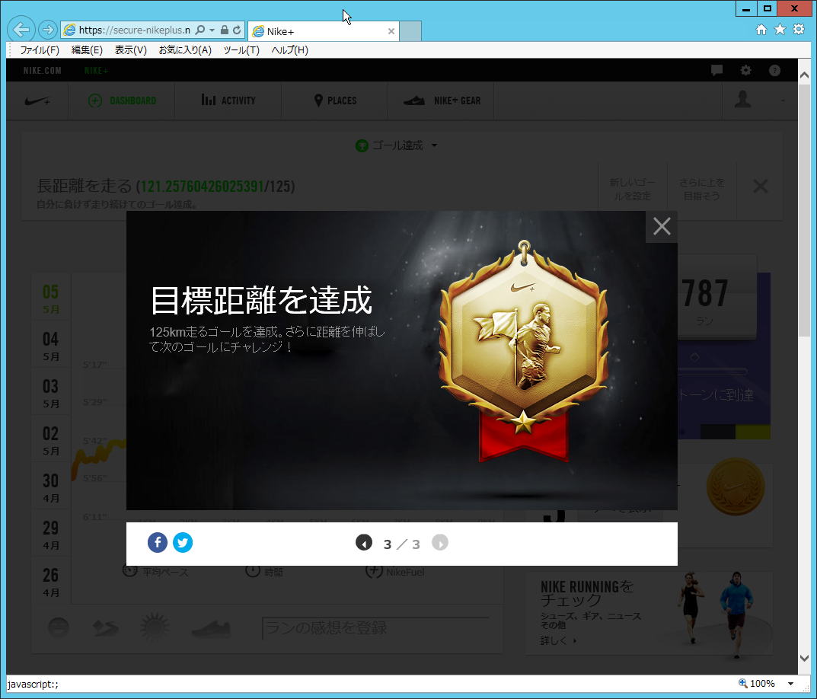Open Nike+ help question icon
817x699 pixels.
[775, 70]
